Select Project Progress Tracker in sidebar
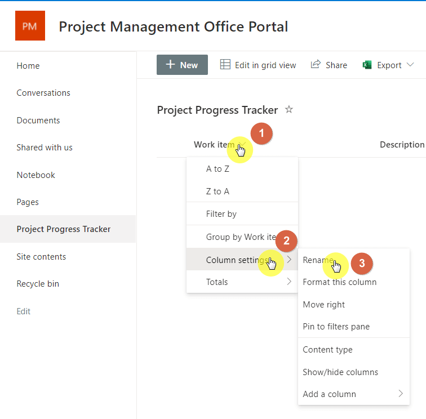 coord(68,229)
